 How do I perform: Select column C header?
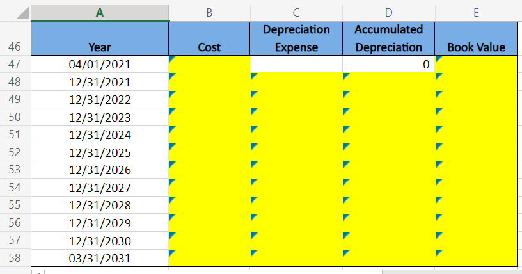(x=296, y=13)
